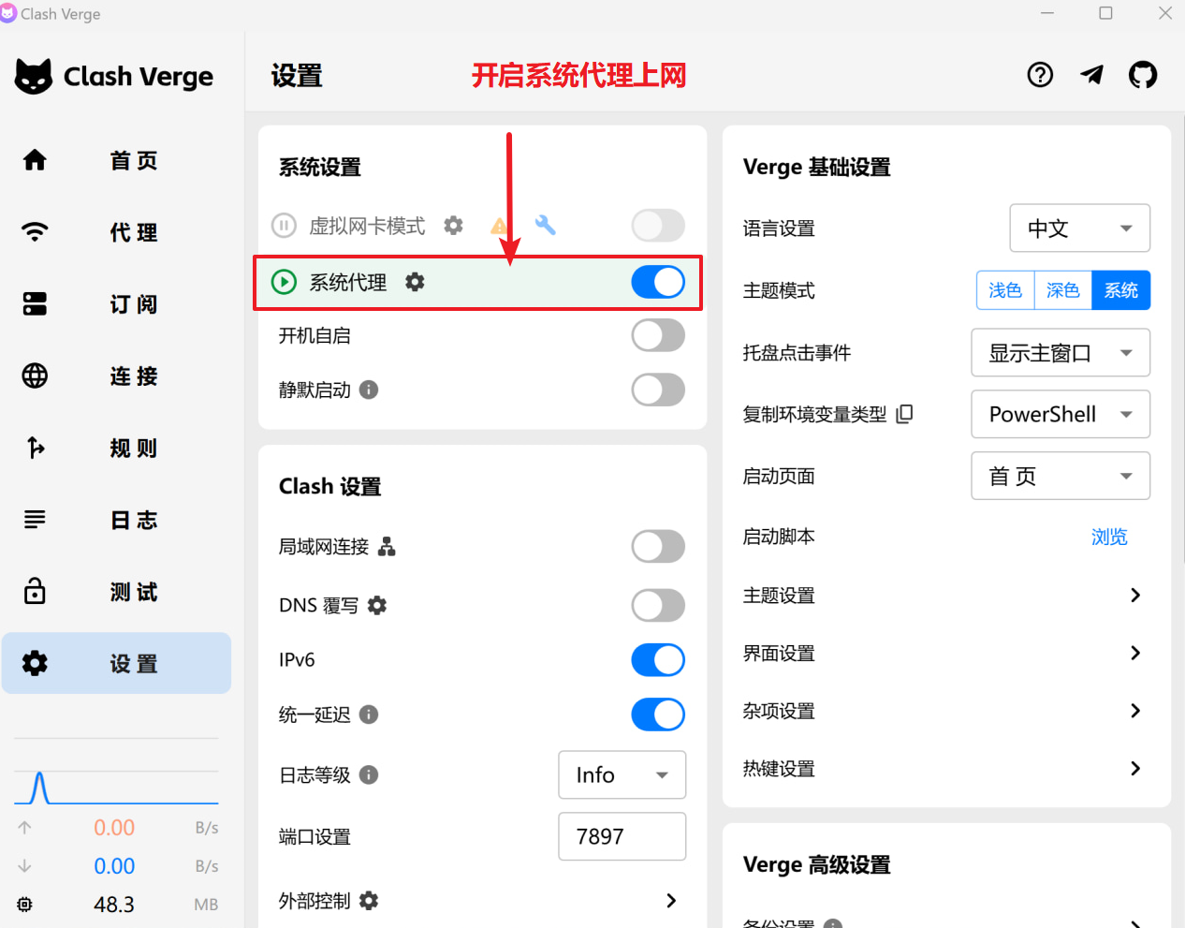Viewport: 1185px width, 928px height.
Task: Disable the IPv6 switch
Action: 657,660
